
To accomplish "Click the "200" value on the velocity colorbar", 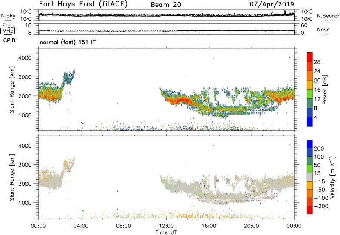I will tap(319, 148).
